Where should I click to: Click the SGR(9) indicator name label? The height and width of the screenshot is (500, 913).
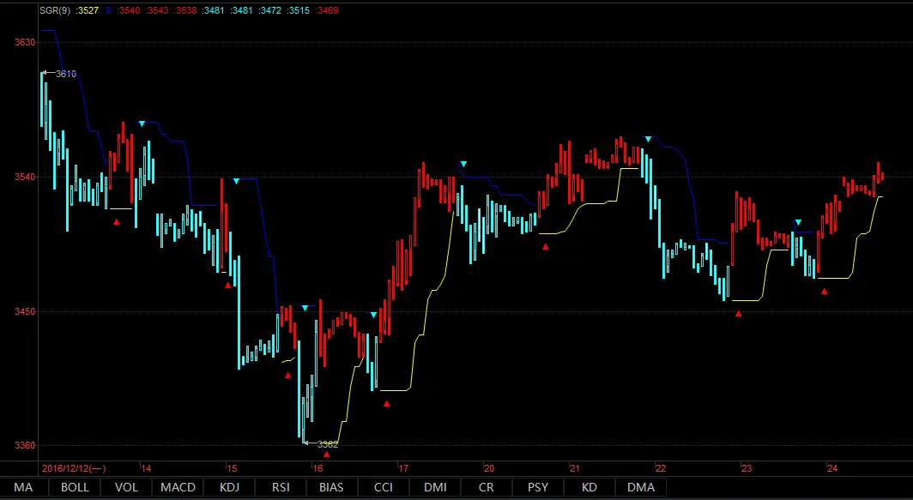[55, 10]
